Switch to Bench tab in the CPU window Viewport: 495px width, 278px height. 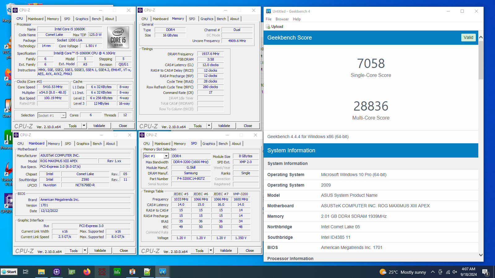click(97, 19)
